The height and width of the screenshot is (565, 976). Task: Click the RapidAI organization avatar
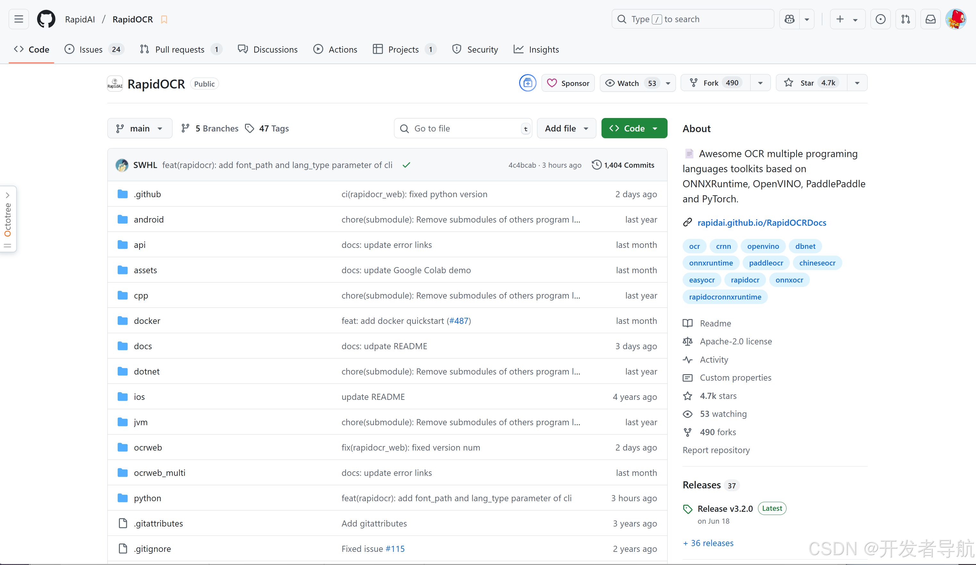(115, 84)
